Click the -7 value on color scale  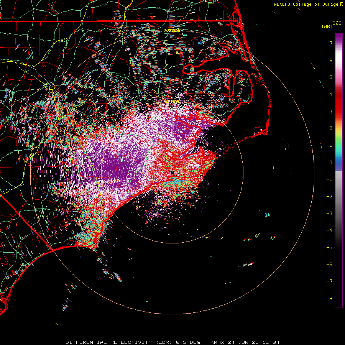pyautogui.click(x=329, y=281)
